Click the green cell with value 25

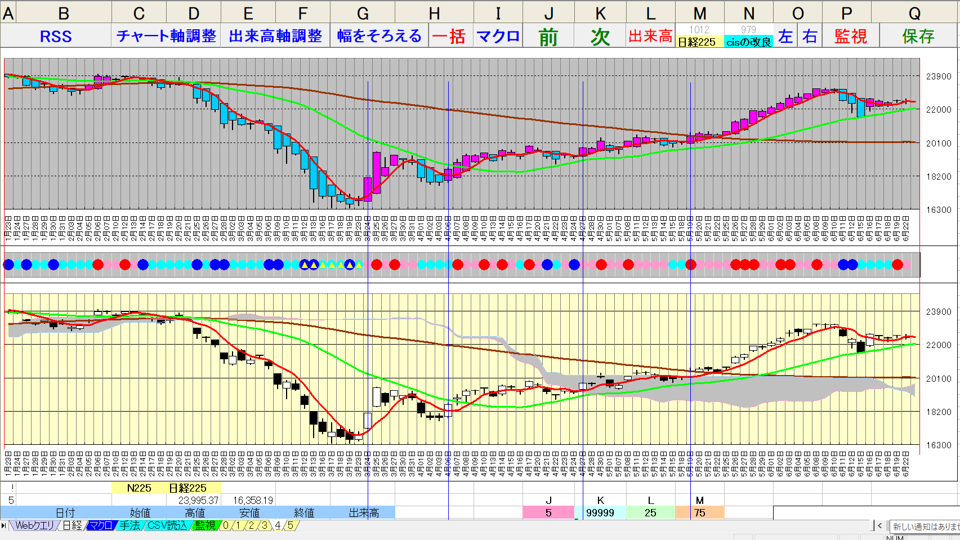coord(650,512)
